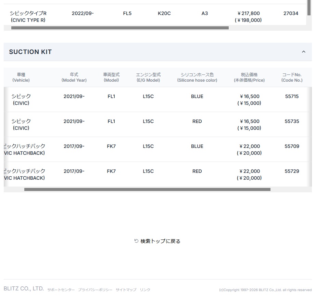Viewport: 316px width, 301px height.
Task: Click the BLITZ CO., LTD. footer logo
Action: [x=24, y=289]
